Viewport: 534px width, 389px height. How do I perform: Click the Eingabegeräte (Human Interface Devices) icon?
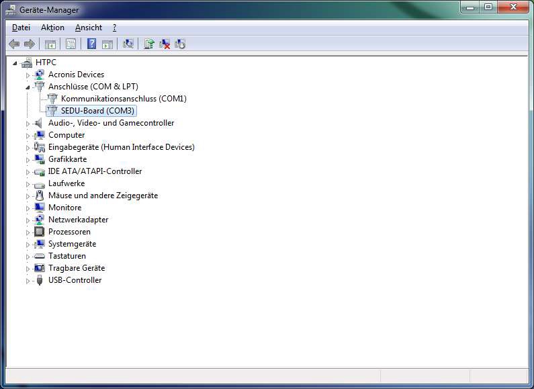pos(40,147)
